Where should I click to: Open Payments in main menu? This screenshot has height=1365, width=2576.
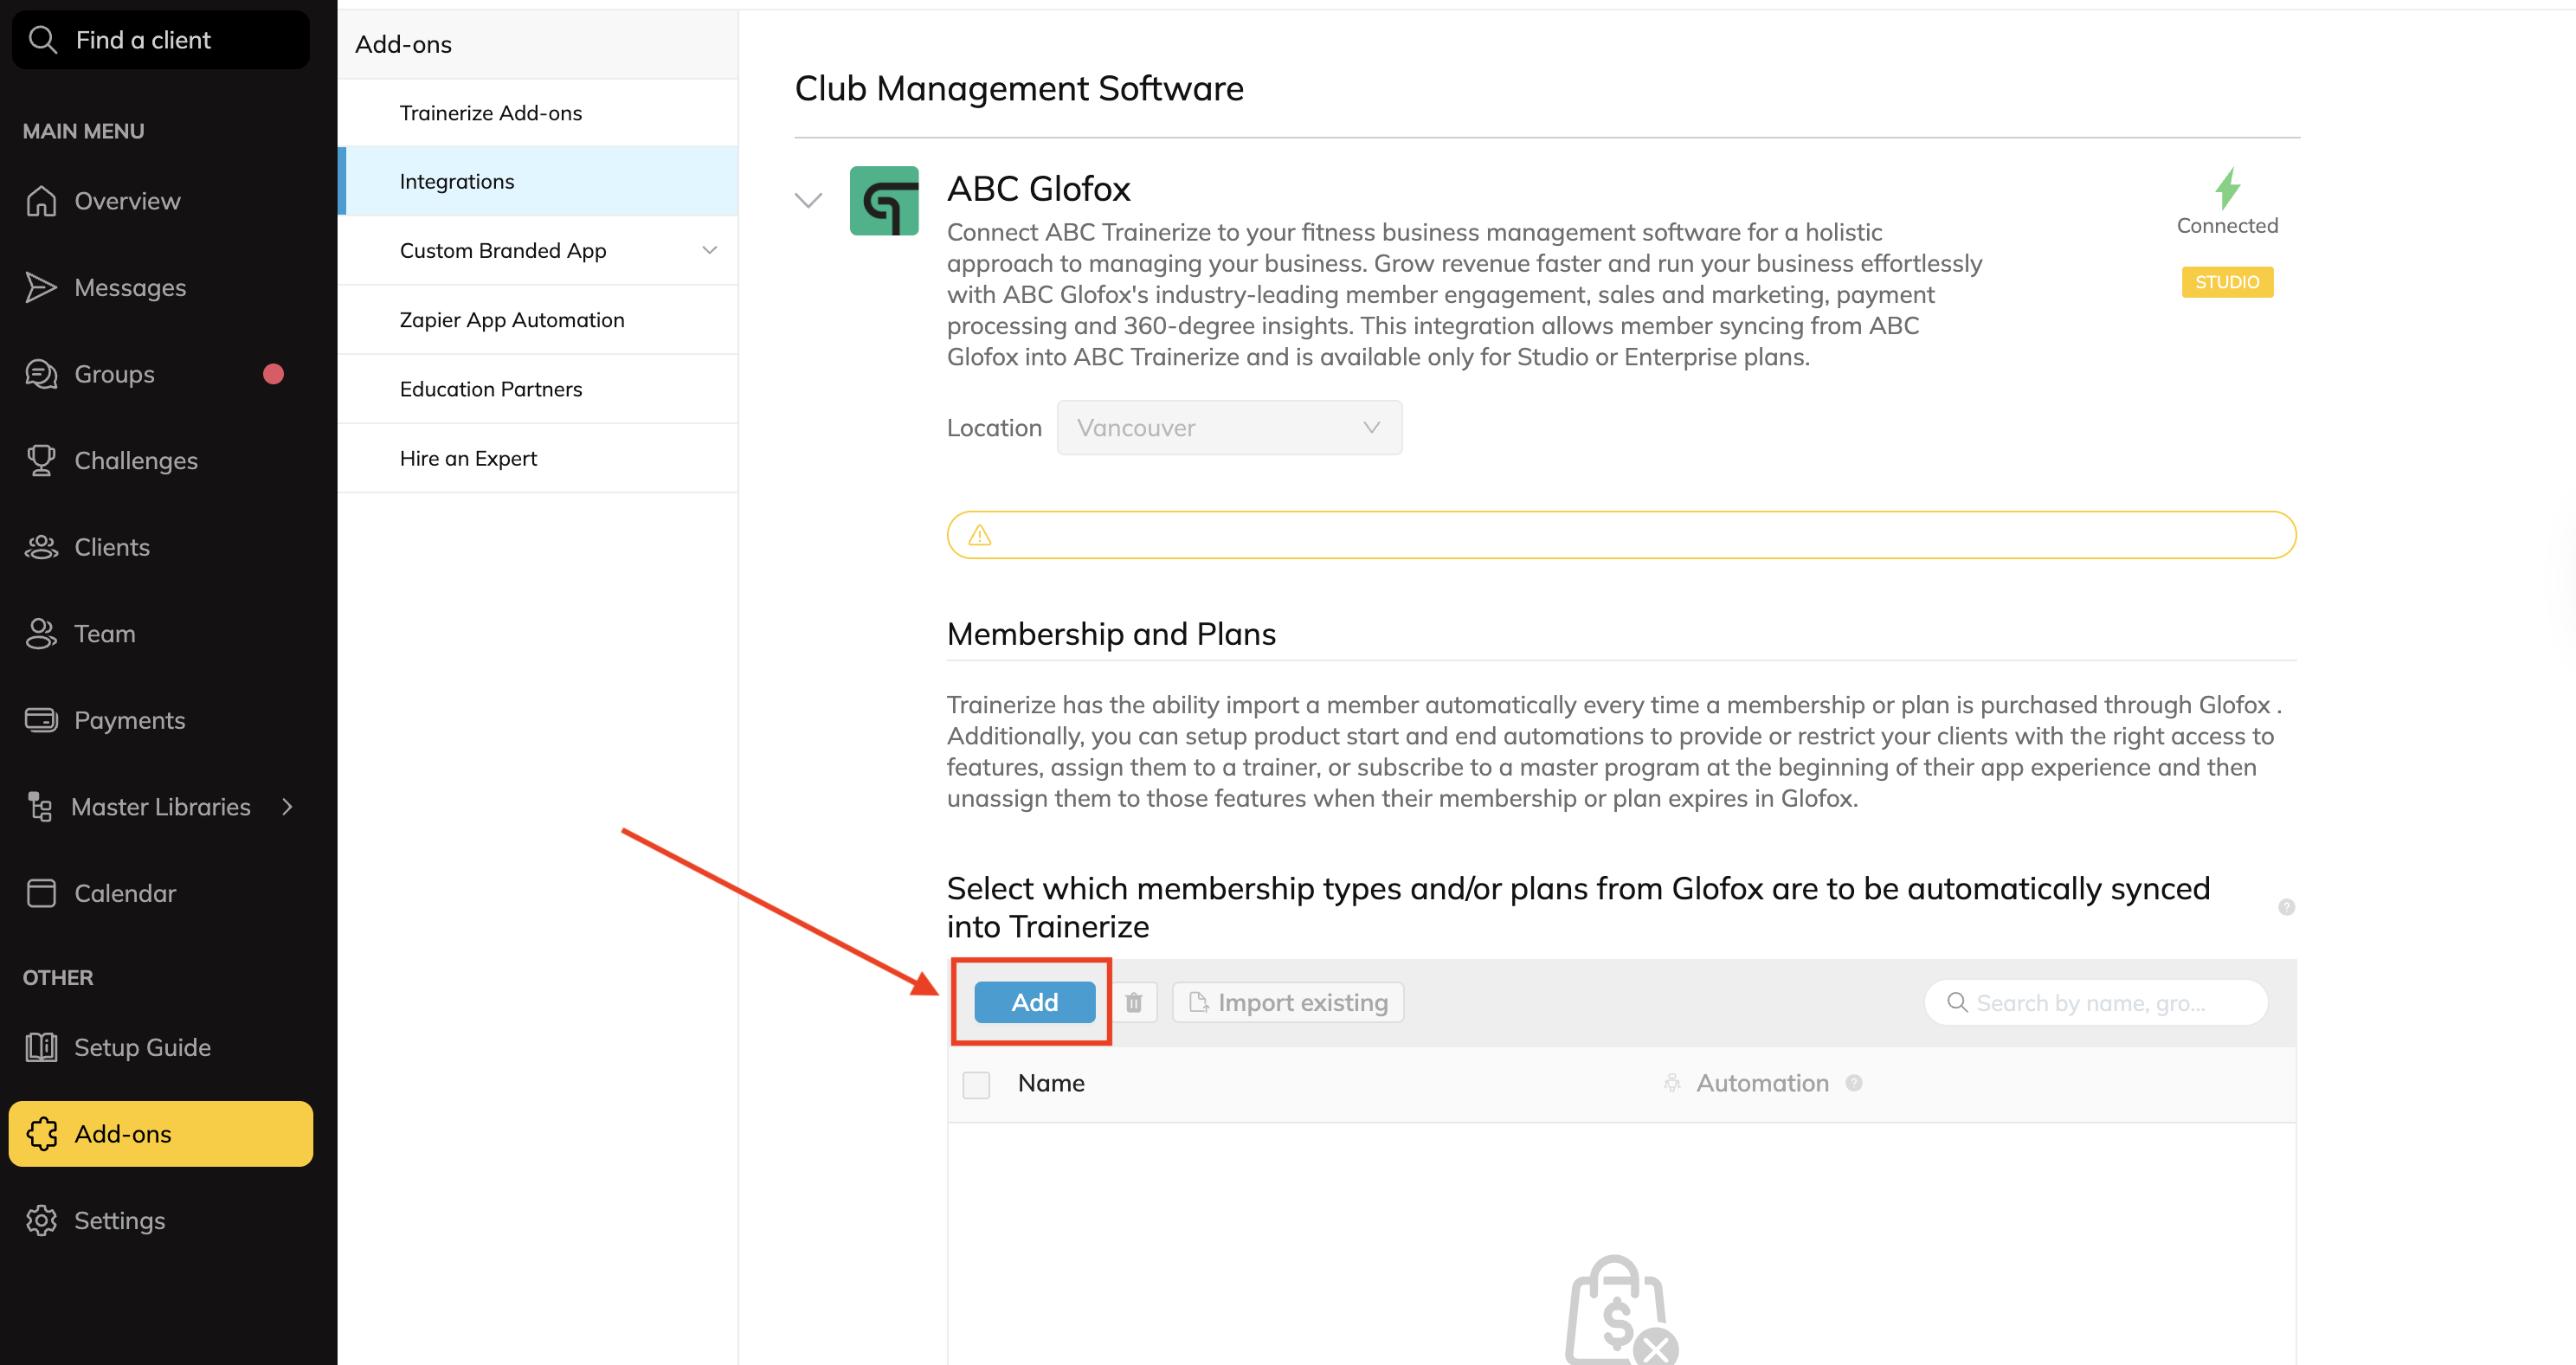pyautogui.click(x=129, y=720)
